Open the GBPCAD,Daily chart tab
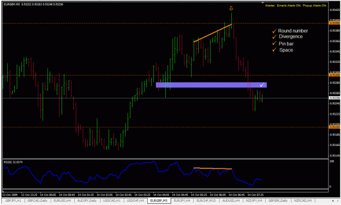 coord(37,201)
